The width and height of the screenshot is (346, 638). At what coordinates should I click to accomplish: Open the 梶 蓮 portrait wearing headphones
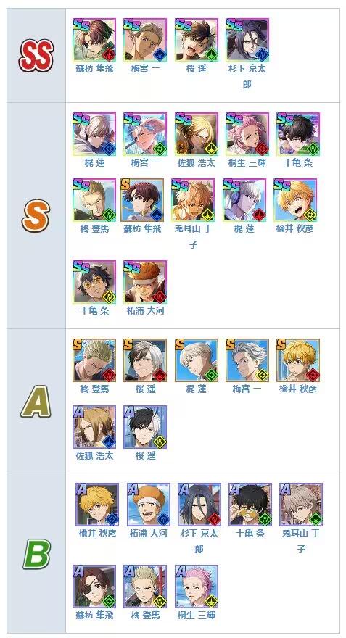tap(244, 200)
